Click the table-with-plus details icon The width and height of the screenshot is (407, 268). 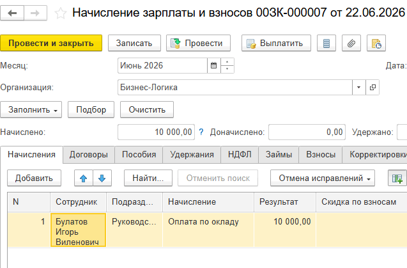[397, 178]
